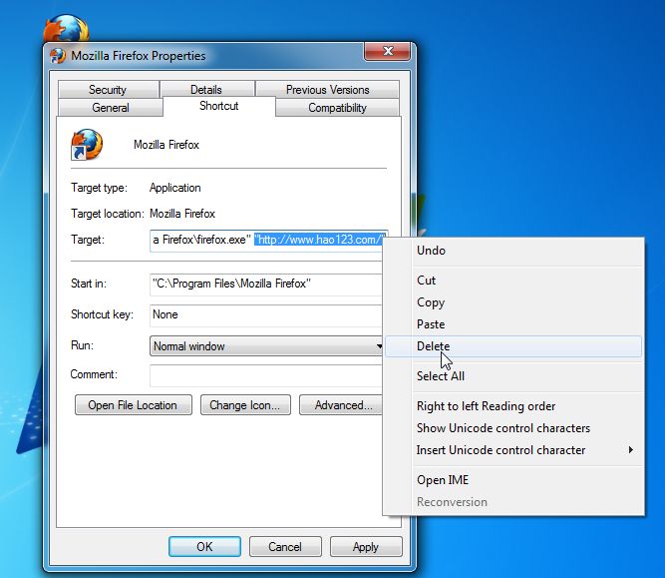Toggle Show Unicode control characters
This screenshot has height=578, width=665.
tap(513, 428)
